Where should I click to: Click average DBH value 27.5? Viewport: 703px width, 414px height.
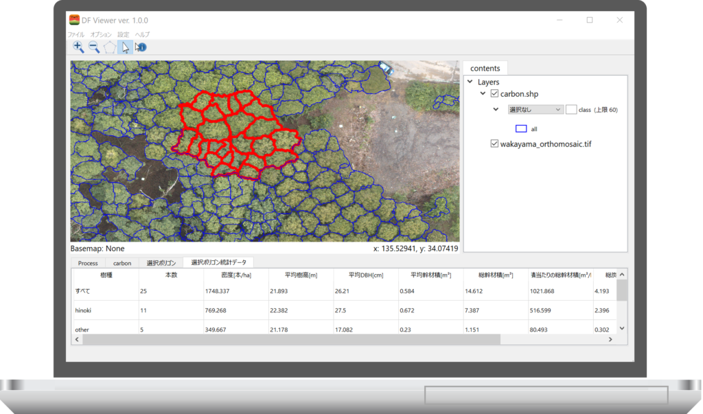[341, 310]
